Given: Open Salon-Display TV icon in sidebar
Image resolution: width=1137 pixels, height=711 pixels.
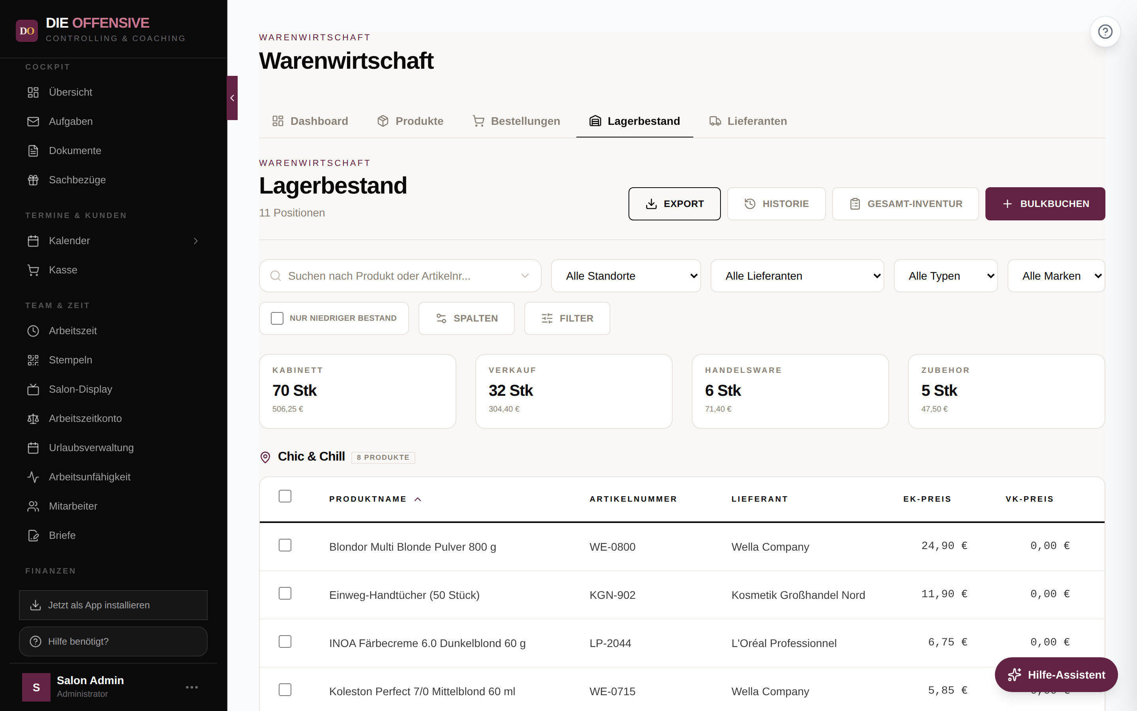Looking at the screenshot, I should 33,389.
